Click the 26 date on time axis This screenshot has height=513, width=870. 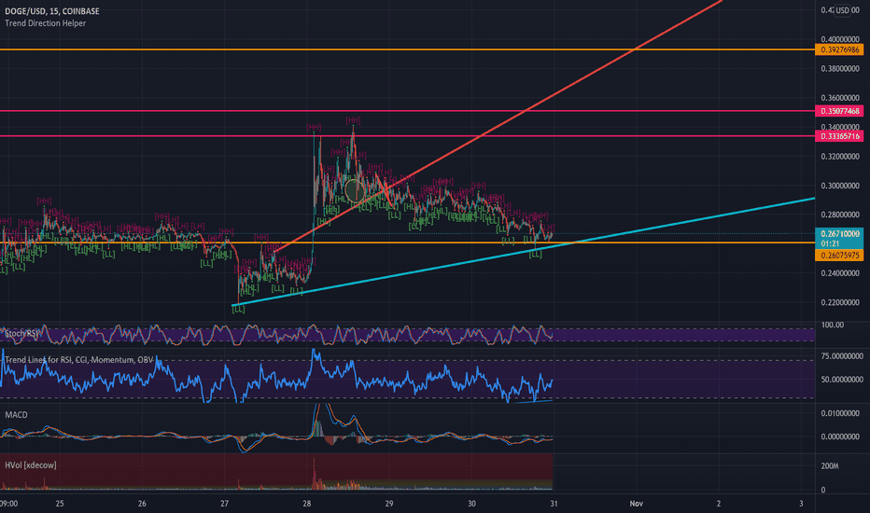[x=142, y=504]
